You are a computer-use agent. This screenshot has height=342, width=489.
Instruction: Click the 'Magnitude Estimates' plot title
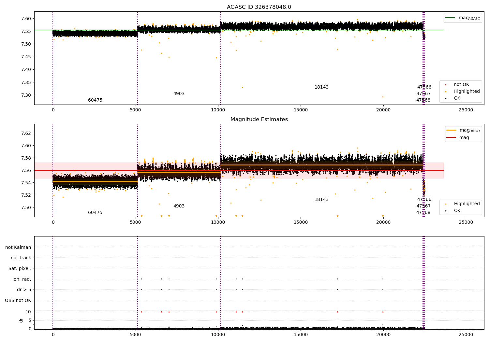click(259, 120)
